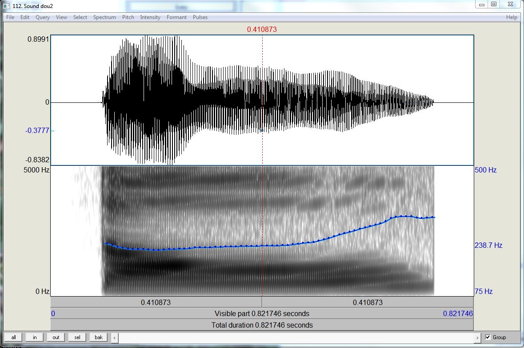The image size is (524, 348).
Task: Open the Query menu
Action: click(x=42, y=17)
